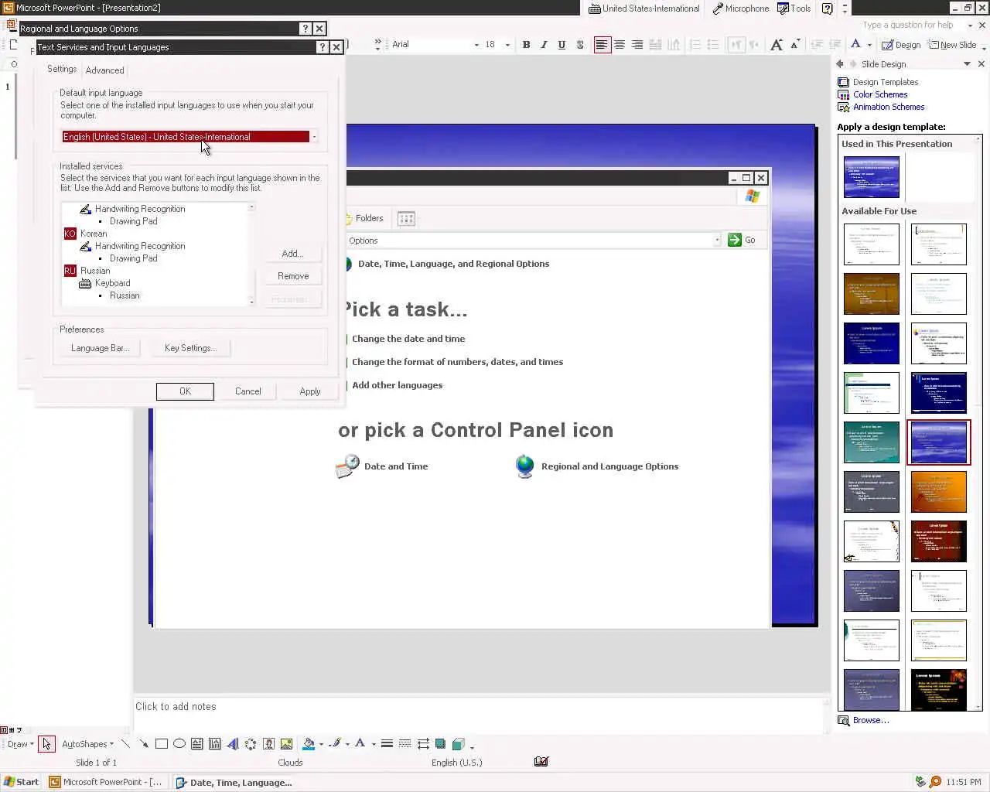
Task: Toggle Center paragraph alignment
Action: tap(620, 45)
